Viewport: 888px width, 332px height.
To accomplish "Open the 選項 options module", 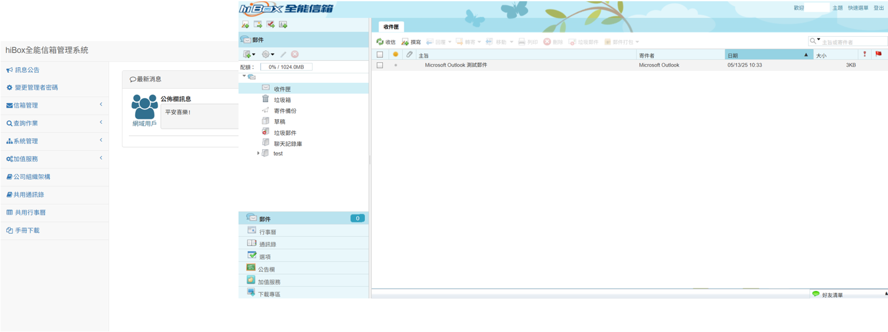I will (x=303, y=256).
